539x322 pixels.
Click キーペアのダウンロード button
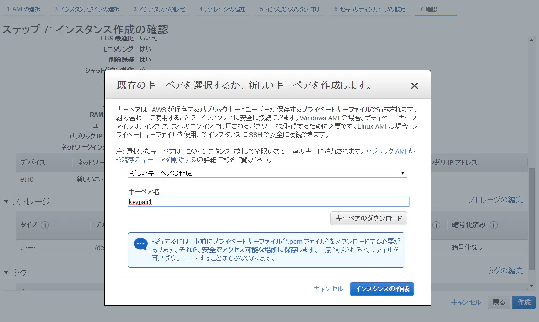(x=369, y=218)
